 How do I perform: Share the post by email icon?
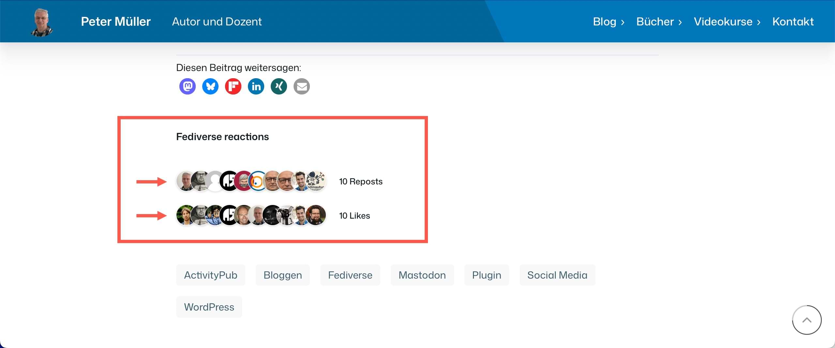pos(301,86)
